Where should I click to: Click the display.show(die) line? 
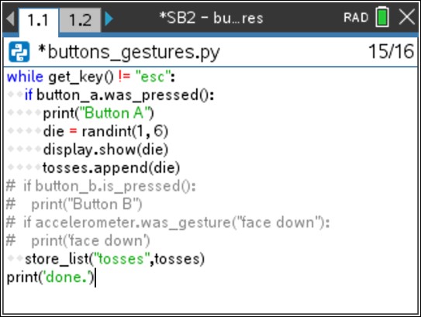tap(105, 150)
